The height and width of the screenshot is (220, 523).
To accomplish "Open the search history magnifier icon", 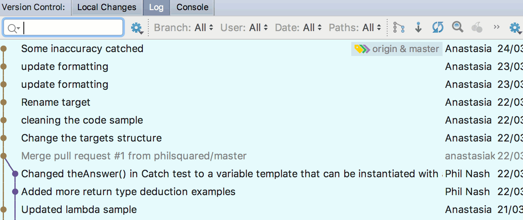I will [x=14, y=28].
